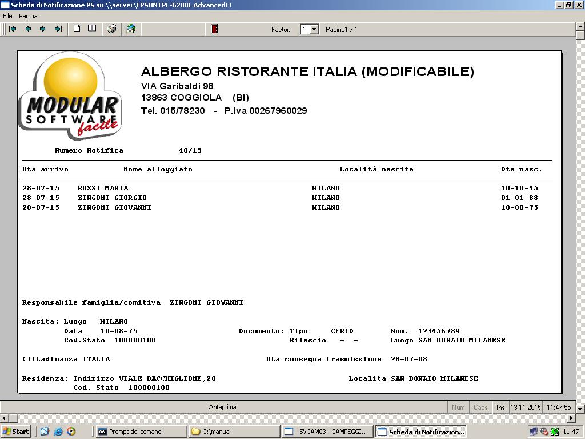
Task: Click vertical scrollbar down arrow
Action: pyautogui.click(x=580, y=409)
